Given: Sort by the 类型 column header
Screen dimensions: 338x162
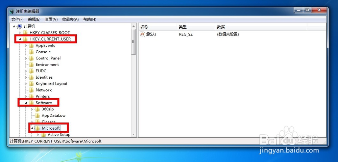Looking at the screenshot, I should point(196,27).
